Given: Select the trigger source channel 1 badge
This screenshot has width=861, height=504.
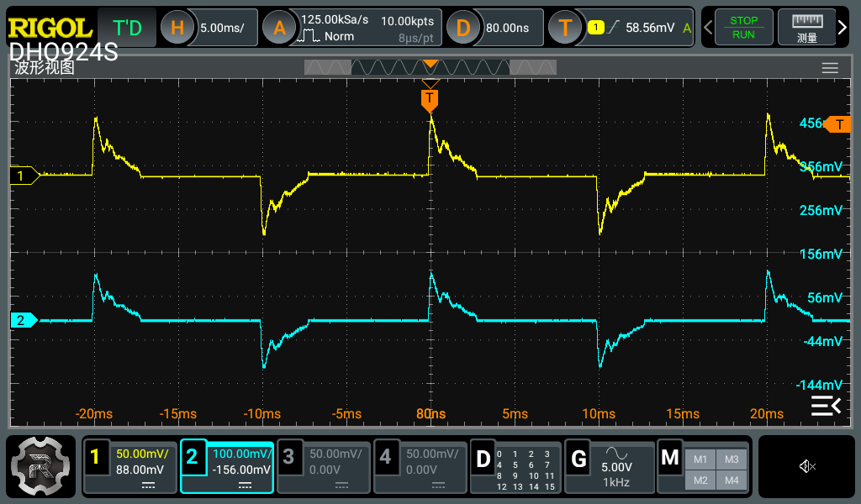Looking at the screenshot, I should tap(596, 27).
